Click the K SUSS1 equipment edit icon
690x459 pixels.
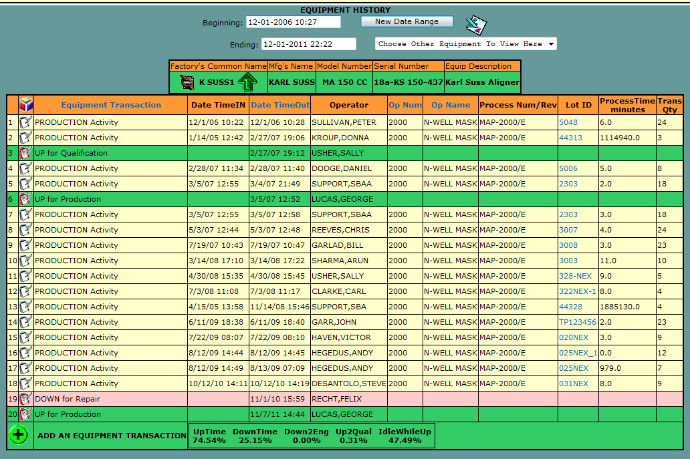(x=187, y=82)
